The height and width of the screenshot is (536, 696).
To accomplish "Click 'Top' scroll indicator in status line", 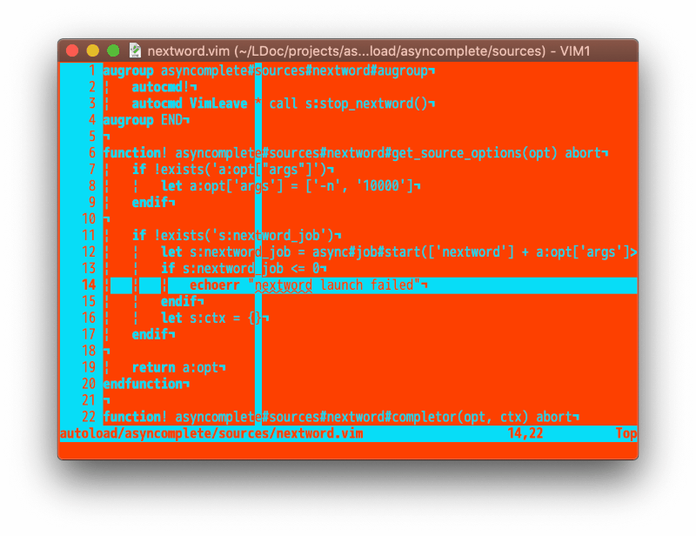I will [626, 433].
